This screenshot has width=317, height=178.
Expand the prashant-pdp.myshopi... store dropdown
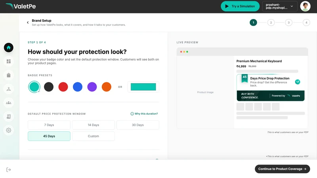(x=280, y=6)
